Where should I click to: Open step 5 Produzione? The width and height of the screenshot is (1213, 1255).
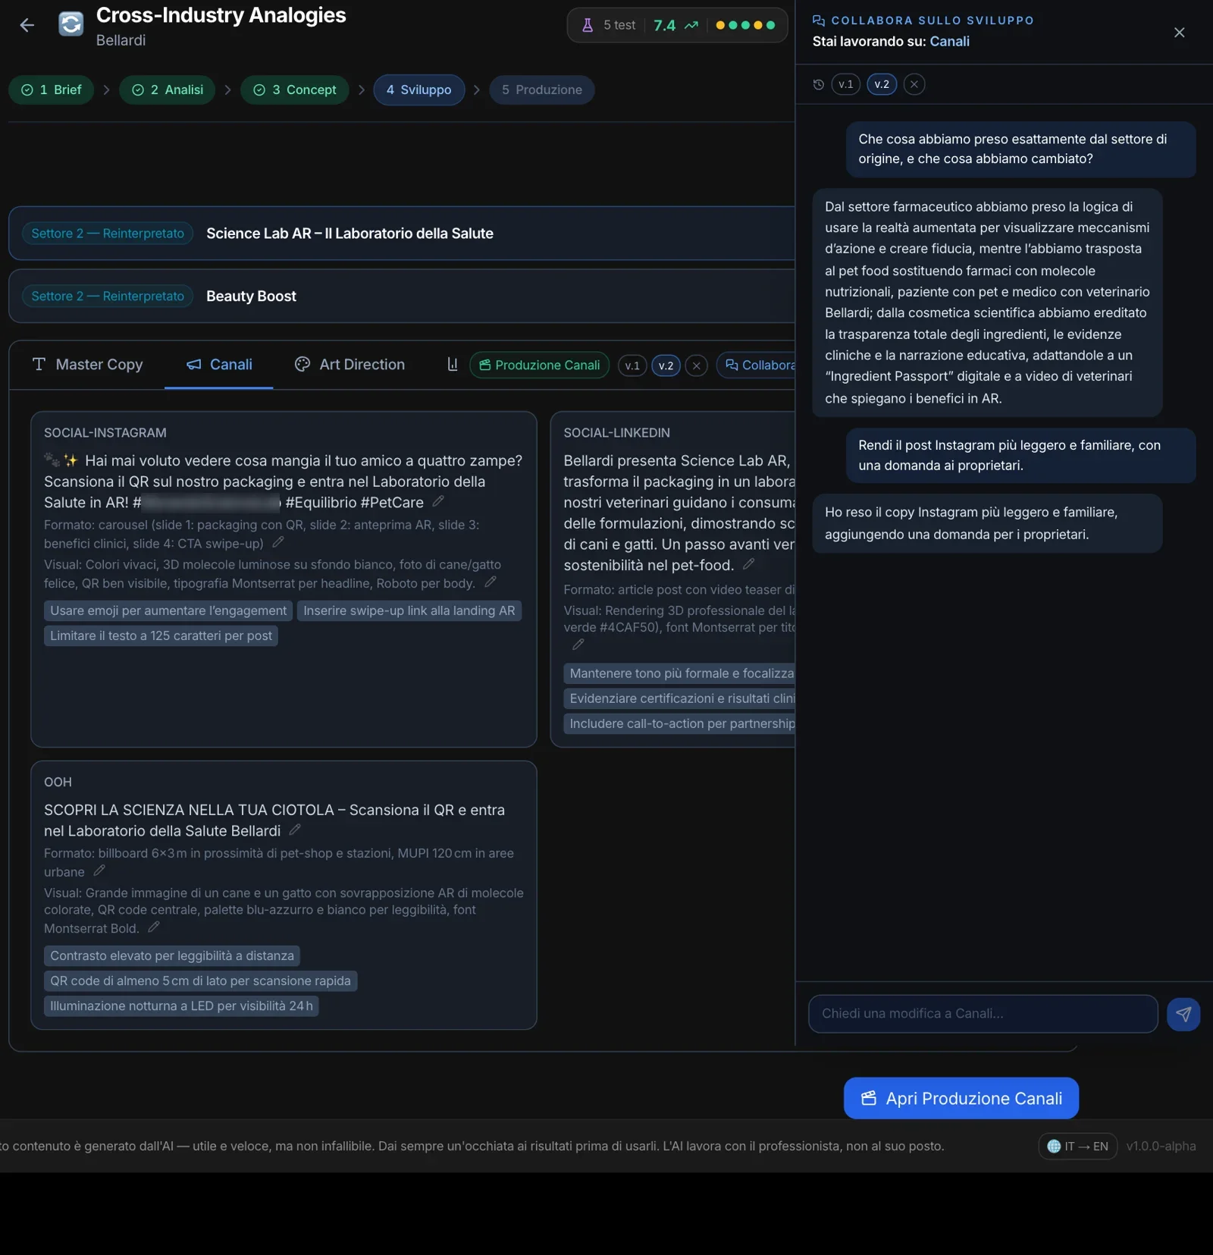[542, 89]
